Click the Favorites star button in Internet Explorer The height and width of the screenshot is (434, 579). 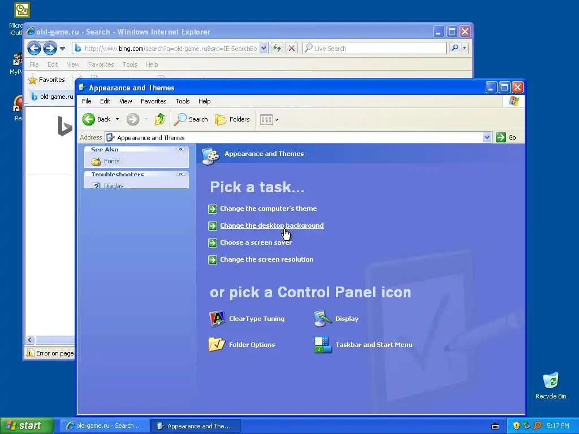coord(46,80)
